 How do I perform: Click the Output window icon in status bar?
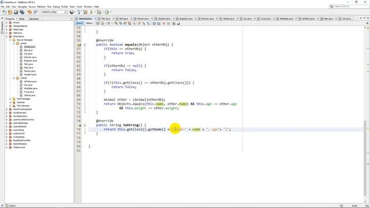6,206
